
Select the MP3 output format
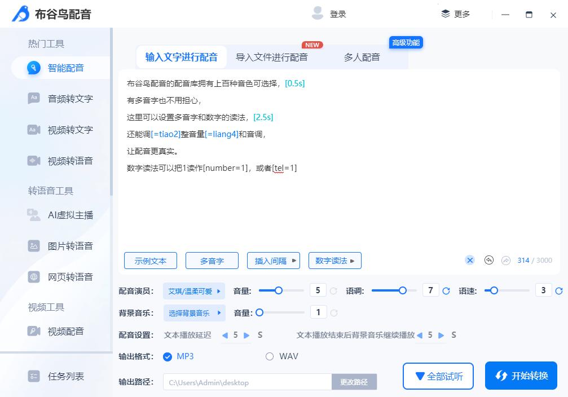(168, 356)
